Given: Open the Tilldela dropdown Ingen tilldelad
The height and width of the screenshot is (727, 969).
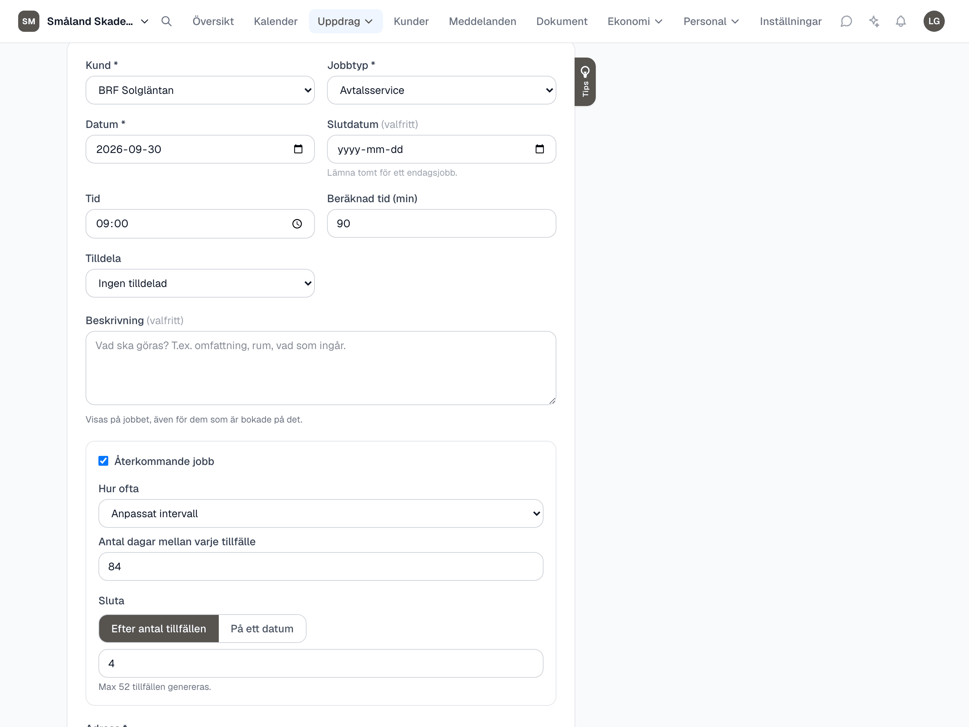Looking at the screenshot, I should coord(200,283).
